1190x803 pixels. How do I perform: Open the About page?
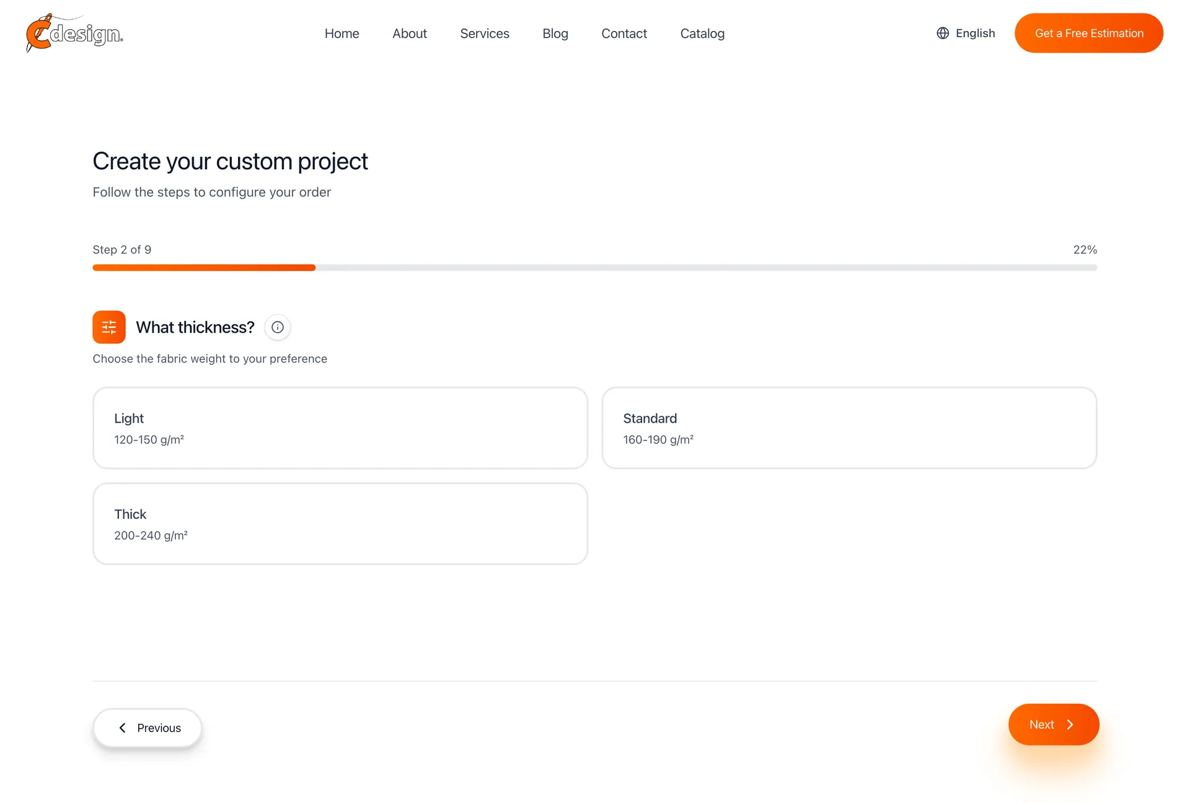410,33
